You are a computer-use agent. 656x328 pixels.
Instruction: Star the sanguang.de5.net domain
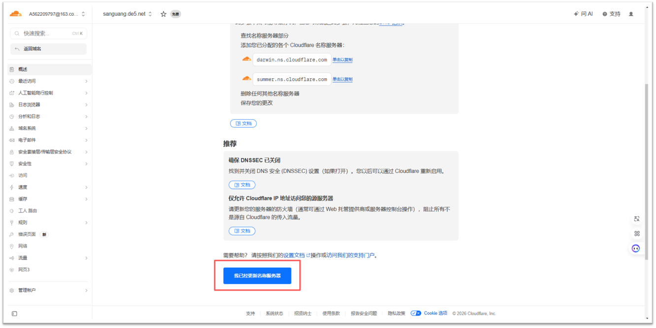tap(164, 14)
